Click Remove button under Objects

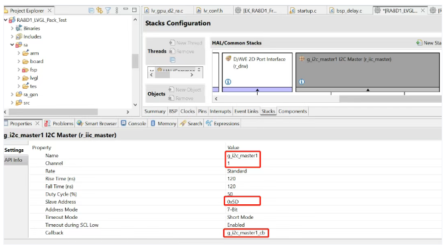pyautogui.click(x=181, y=98)
